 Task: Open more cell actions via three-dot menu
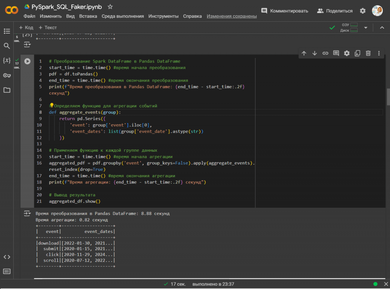coord(379,53)
